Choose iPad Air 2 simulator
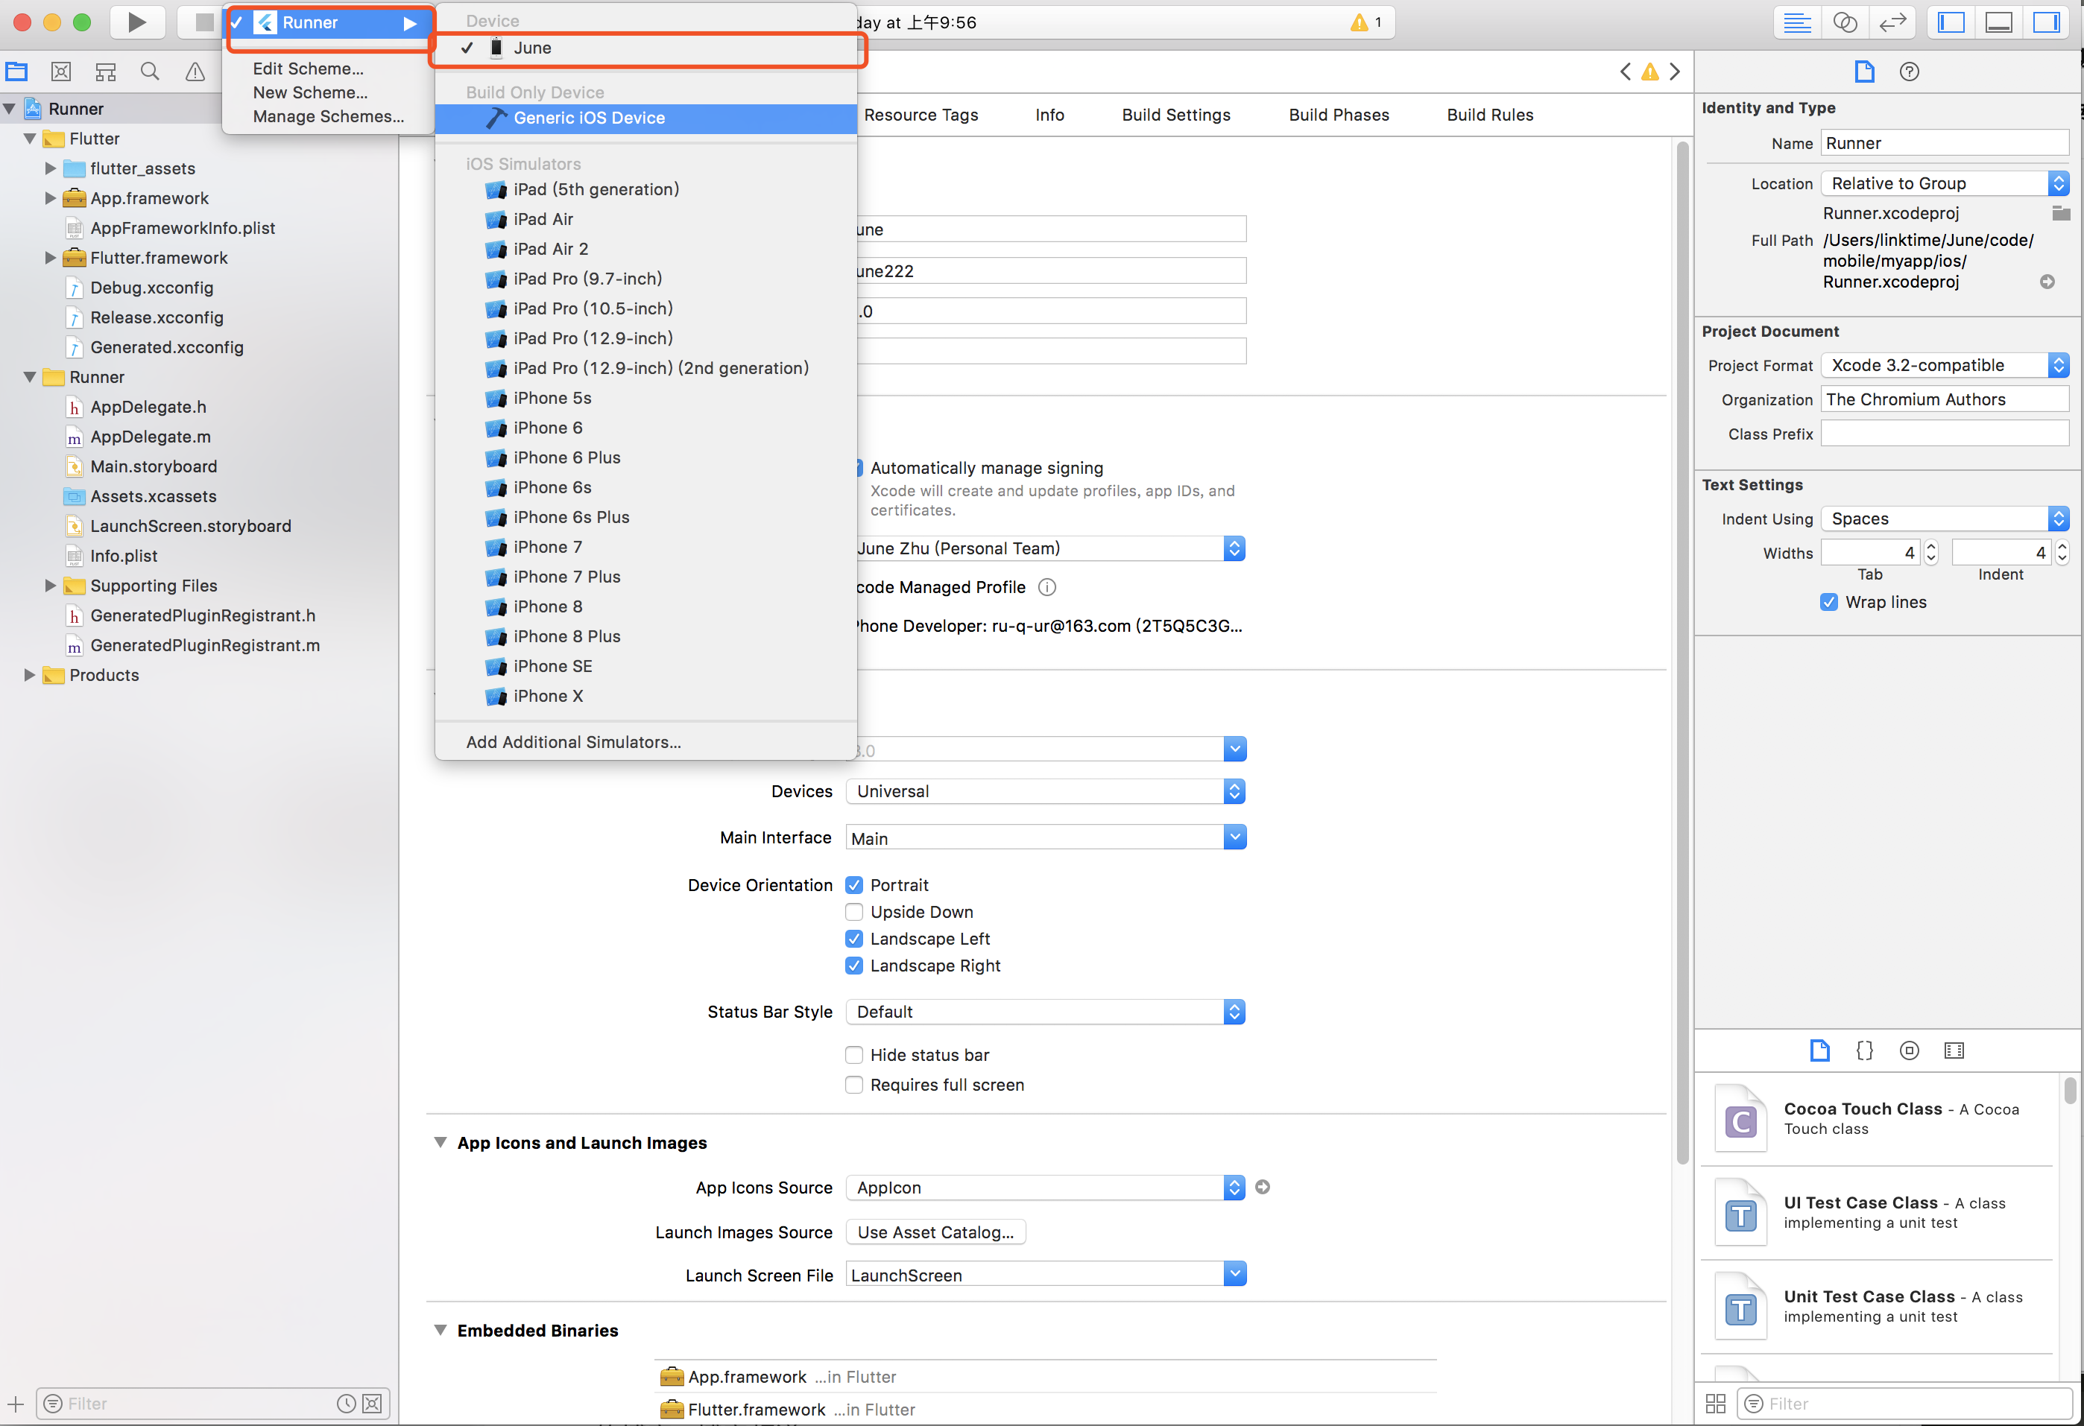This screenshot has width=2084, height=1426. (645, 248)
